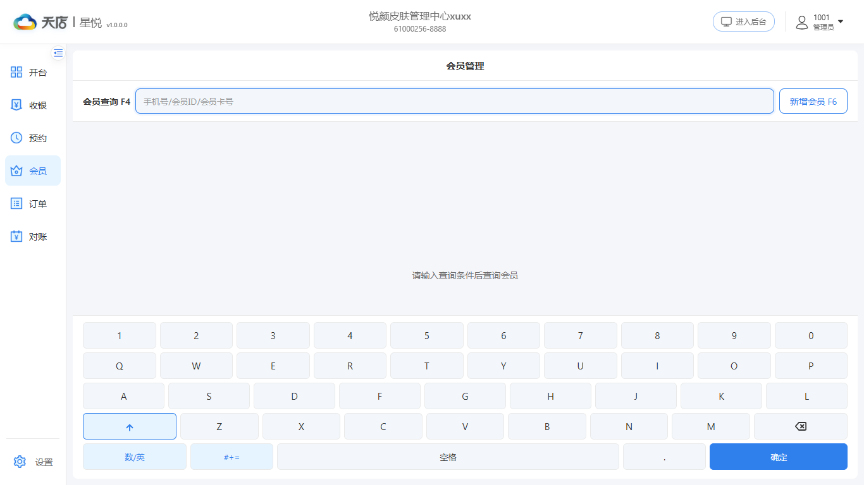Tap the number 8 key

pos(657,335)
